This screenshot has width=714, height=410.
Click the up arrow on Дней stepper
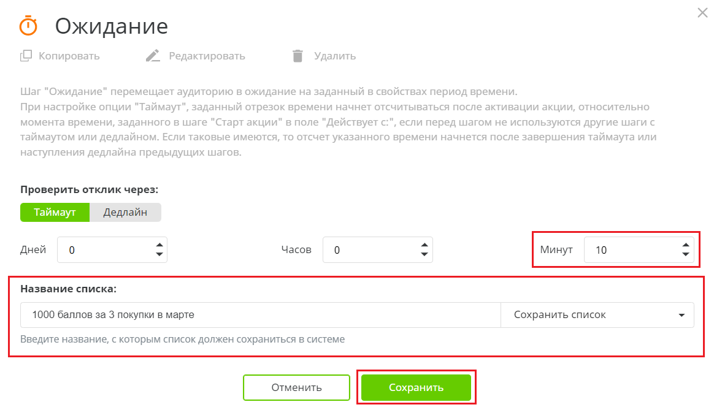point(159,245)
